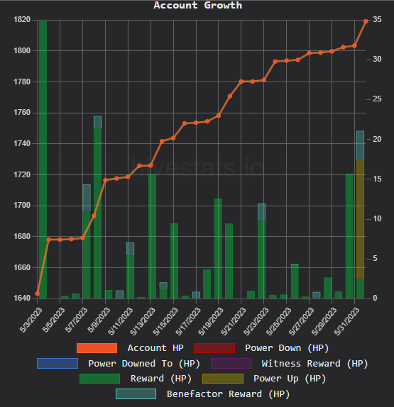This screenshot has height=407, width=394.
Task: Toggle the Account HP legend swatch
Action: coord(97,348)
